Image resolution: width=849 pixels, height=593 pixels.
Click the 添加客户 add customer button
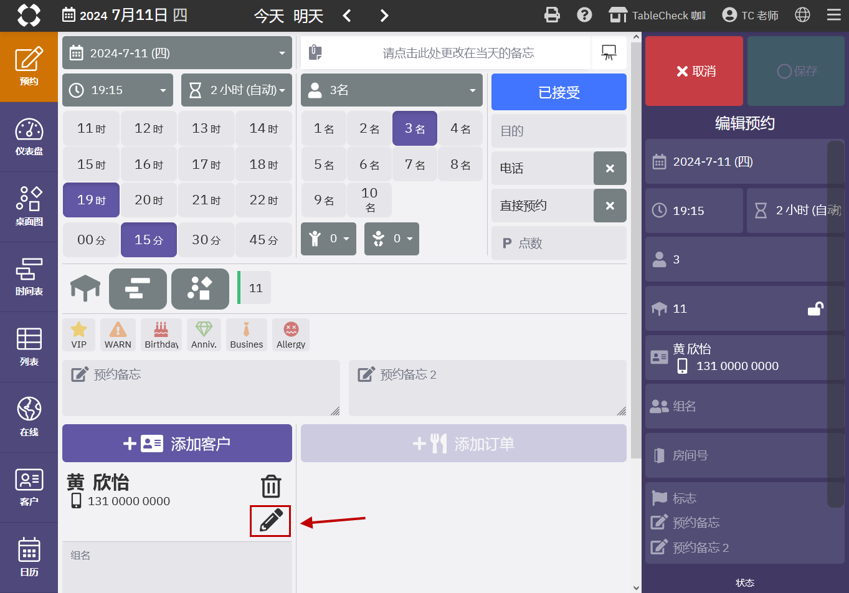tap(177, 444)
